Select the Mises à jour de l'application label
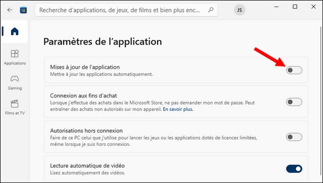The height and width of the screenshot is (183, 323). click(85, 67)
